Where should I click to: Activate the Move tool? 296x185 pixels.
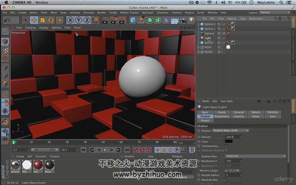tap(34, 20)
